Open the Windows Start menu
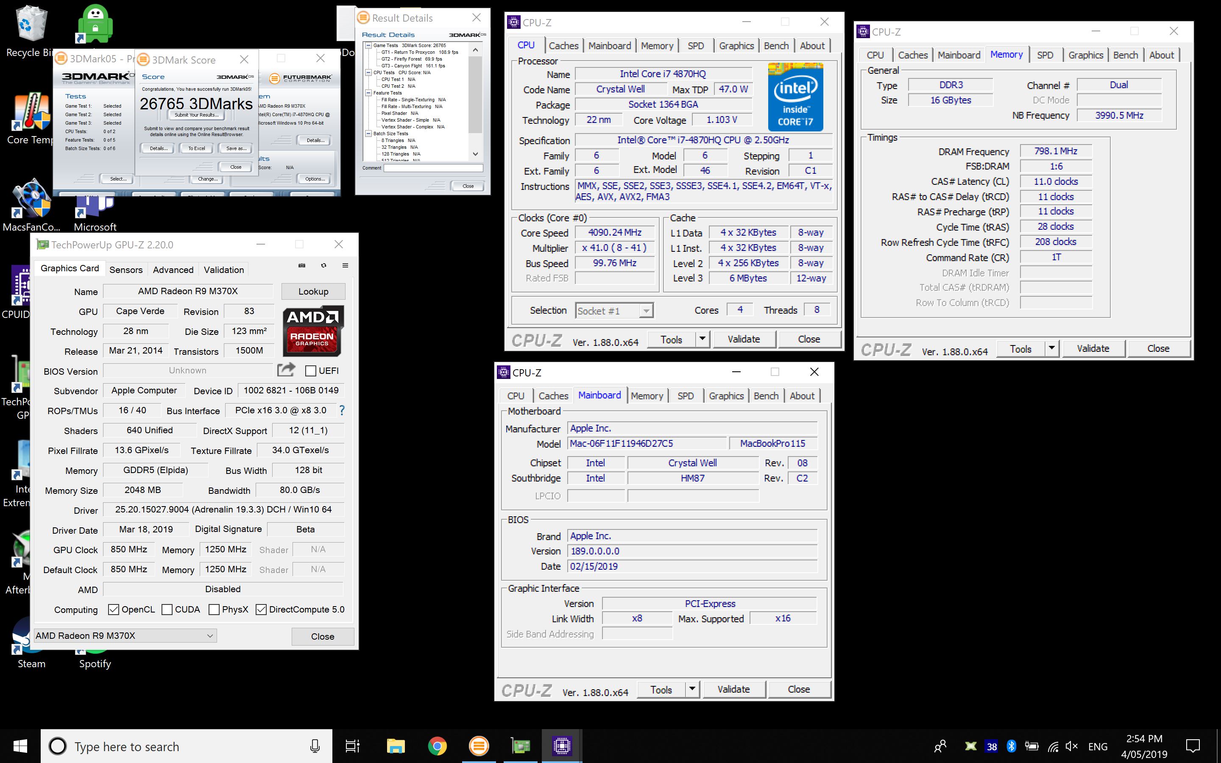 pos(20,746)
